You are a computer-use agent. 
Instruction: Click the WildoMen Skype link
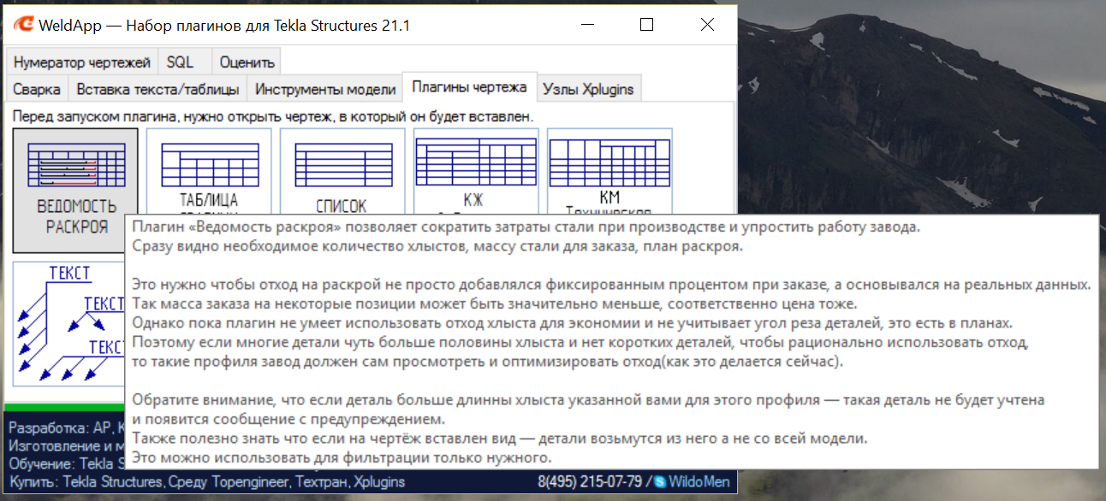[693, 481]
